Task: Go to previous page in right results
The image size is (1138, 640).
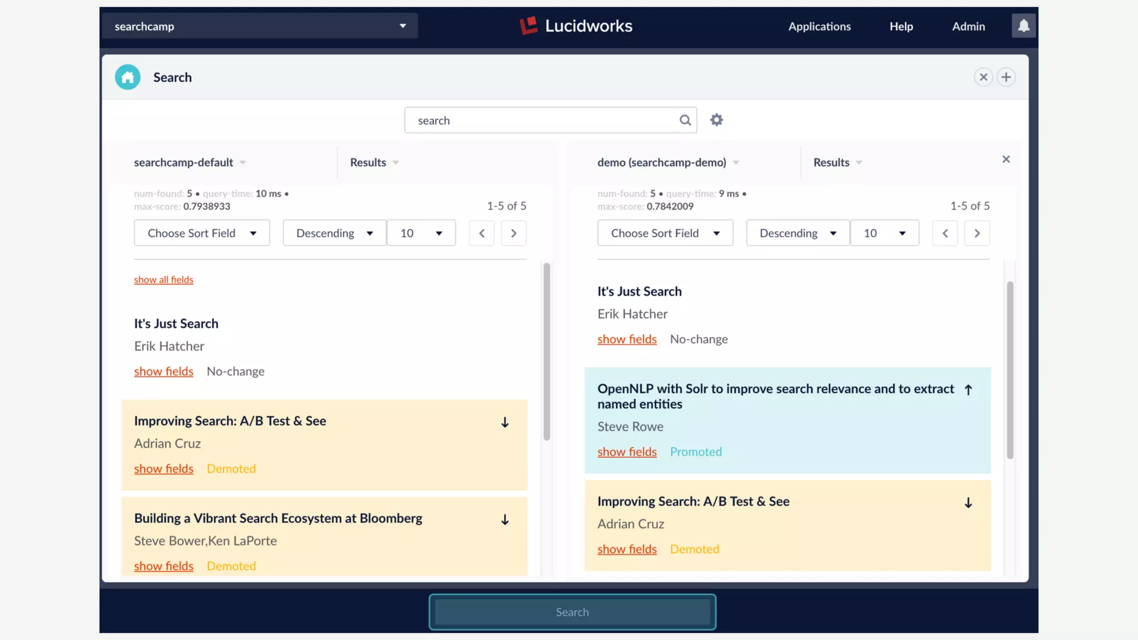Action: 945,233
